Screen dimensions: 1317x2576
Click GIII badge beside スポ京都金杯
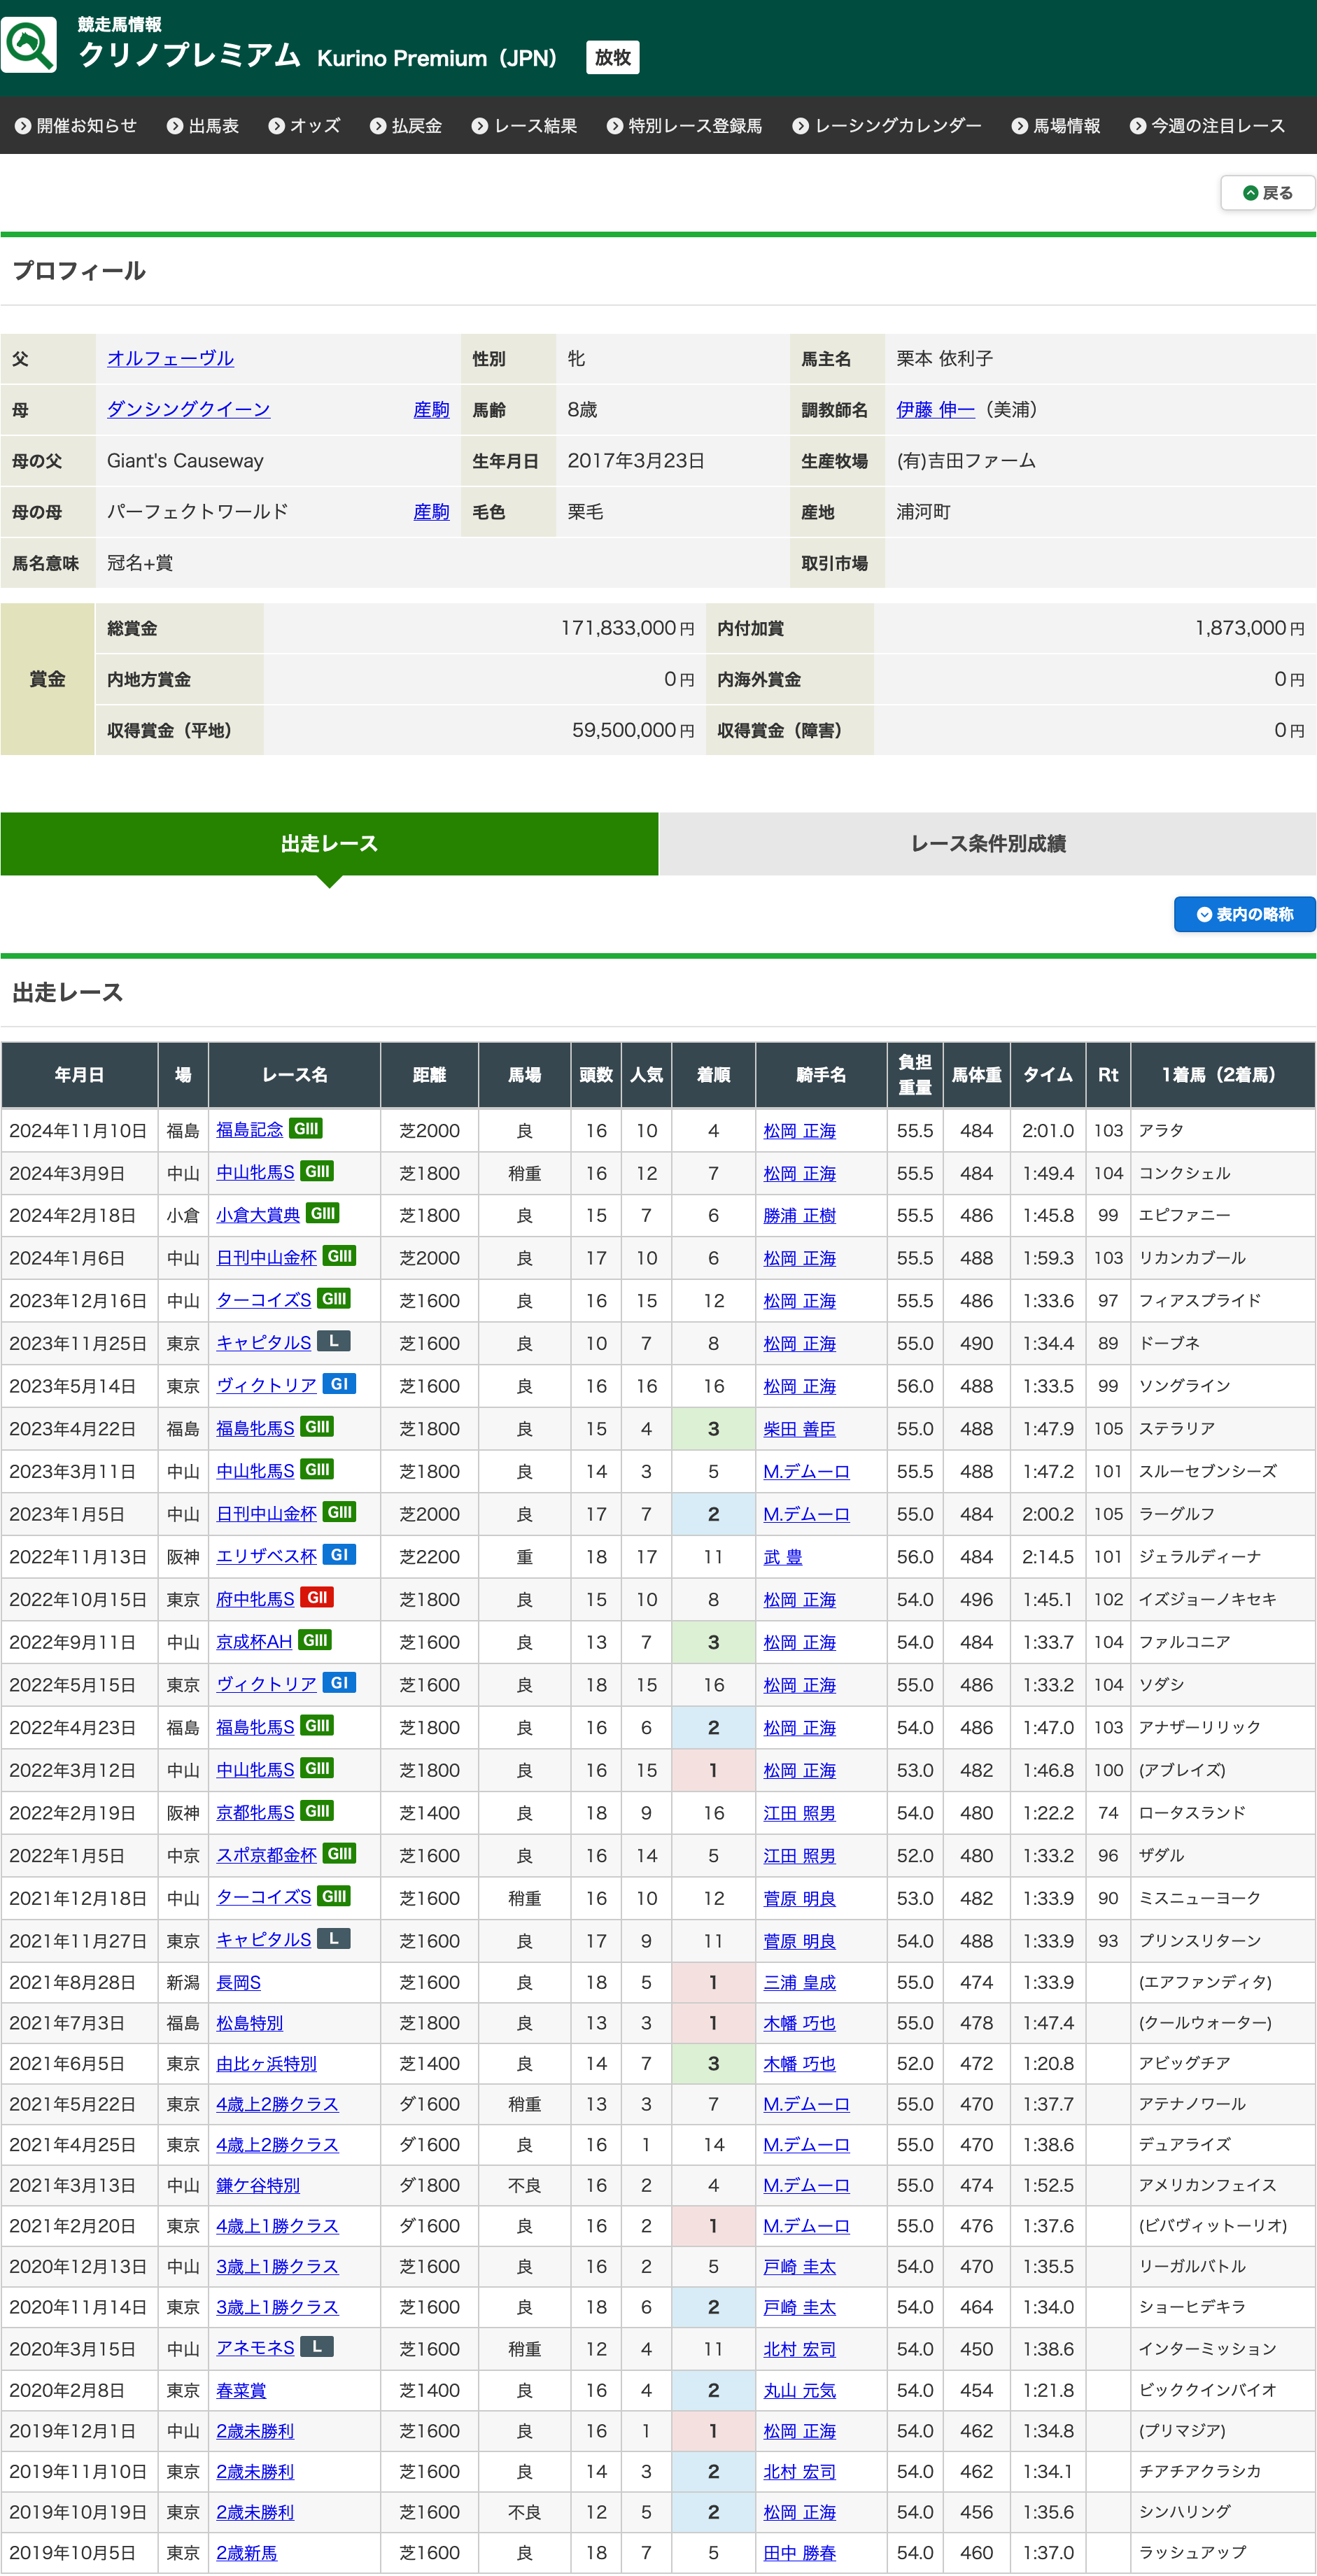click(x=339, y=1854)
